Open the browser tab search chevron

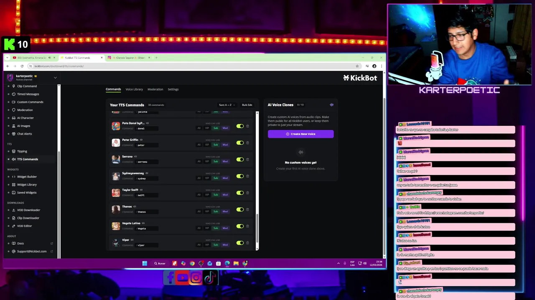[7, 57]
